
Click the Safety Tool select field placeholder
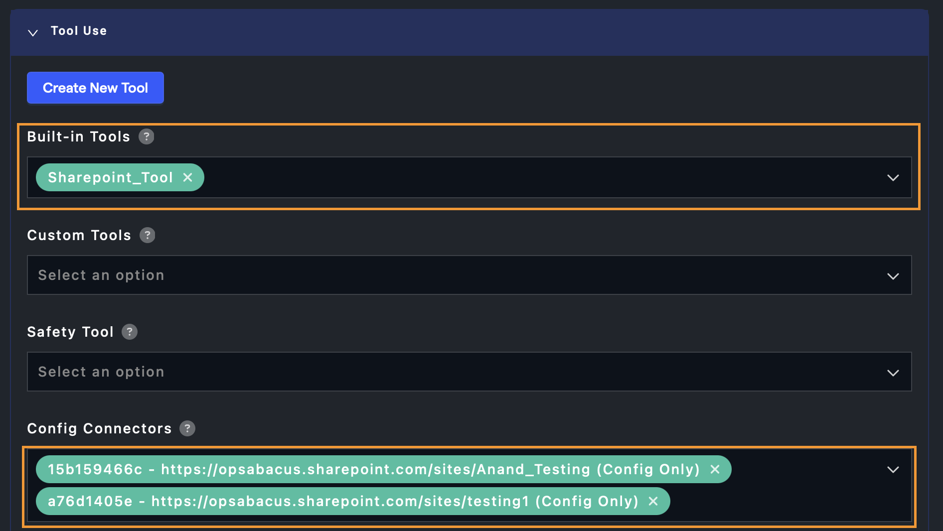101,372
